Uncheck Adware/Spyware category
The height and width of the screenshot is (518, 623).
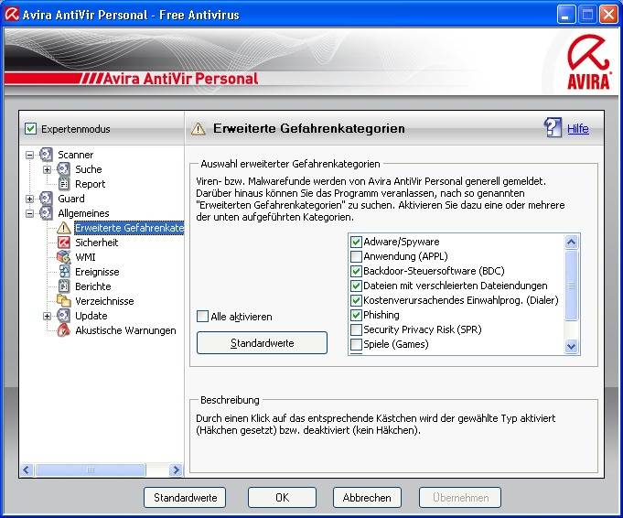[x=356, y=242]
